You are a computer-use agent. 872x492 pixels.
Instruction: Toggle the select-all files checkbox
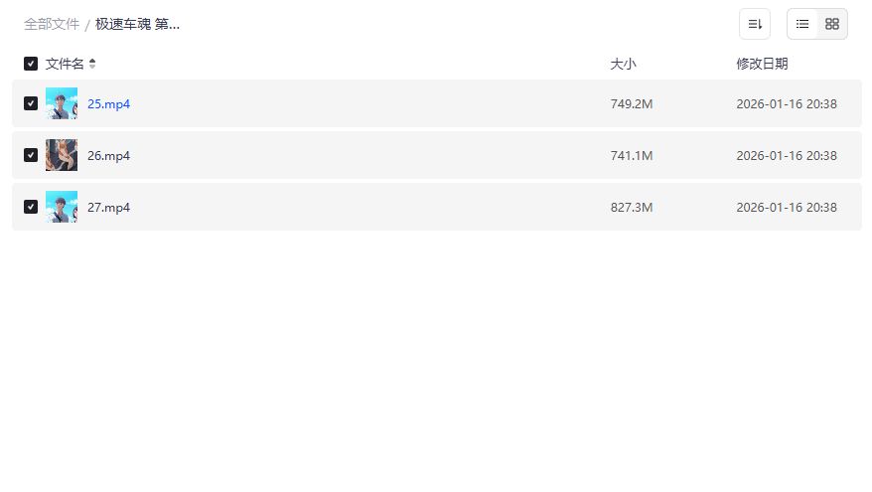(31, 64)
